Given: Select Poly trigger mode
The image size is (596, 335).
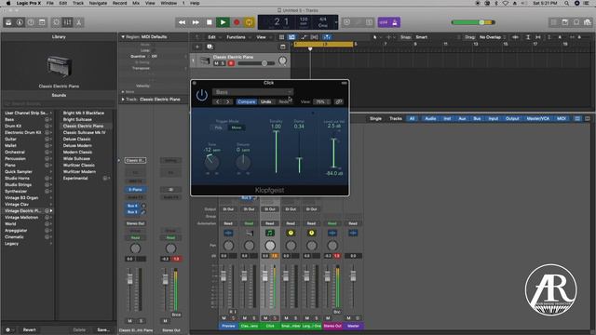Looking at the screenshot, I should click(218, 127).
